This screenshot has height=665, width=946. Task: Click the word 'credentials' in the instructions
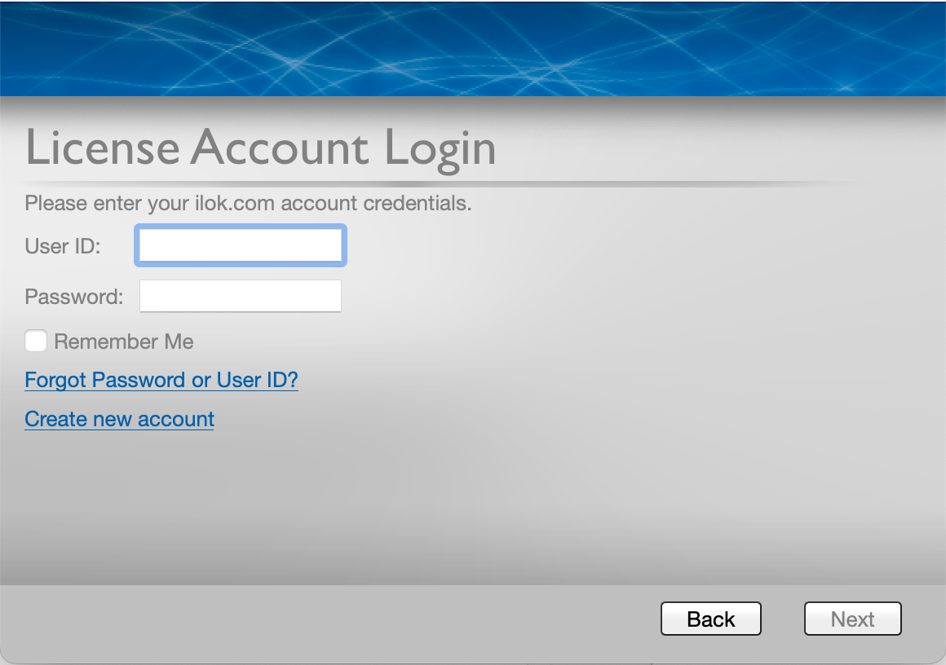[415, 203]
